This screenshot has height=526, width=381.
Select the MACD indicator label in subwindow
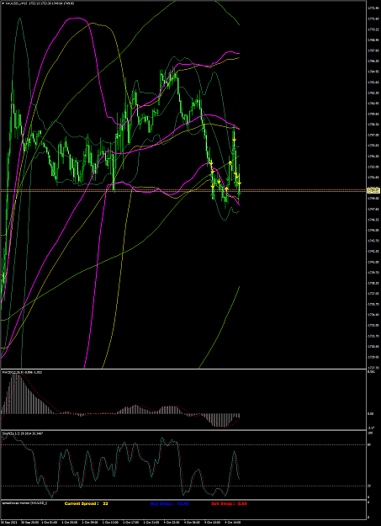(22, 372)
